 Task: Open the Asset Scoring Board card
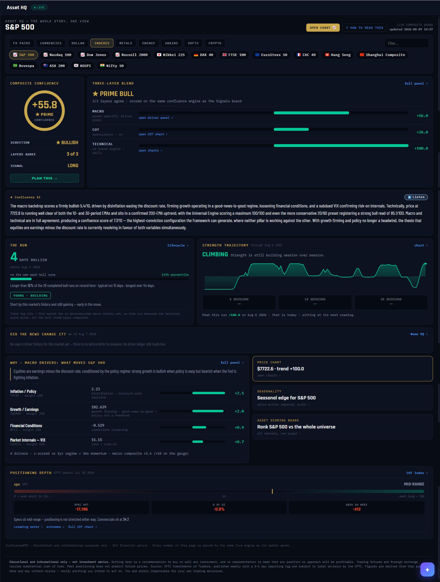click(343, 427)
